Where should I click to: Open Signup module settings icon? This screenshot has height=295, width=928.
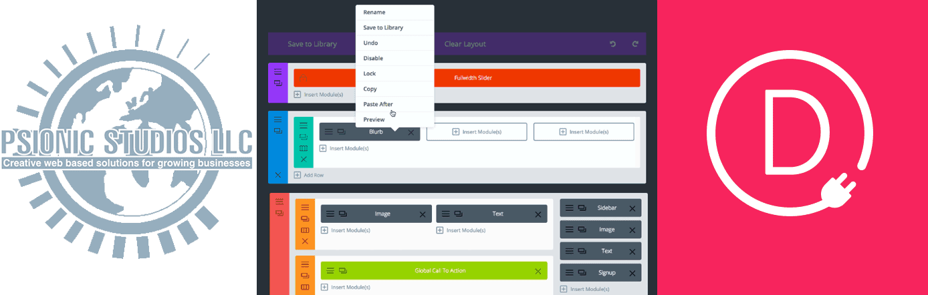569,272
